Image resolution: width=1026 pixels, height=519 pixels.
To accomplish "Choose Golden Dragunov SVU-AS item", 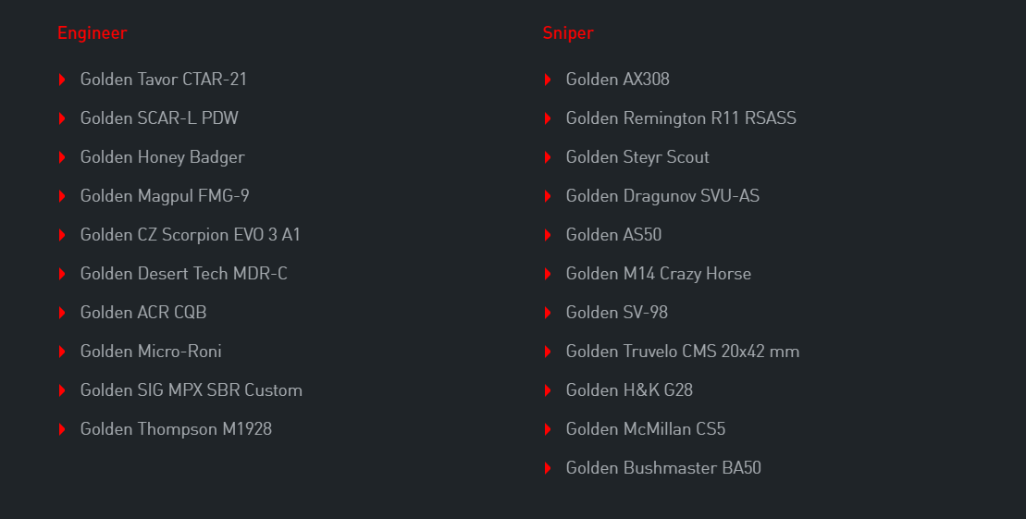I will click(x=662, y=196).
